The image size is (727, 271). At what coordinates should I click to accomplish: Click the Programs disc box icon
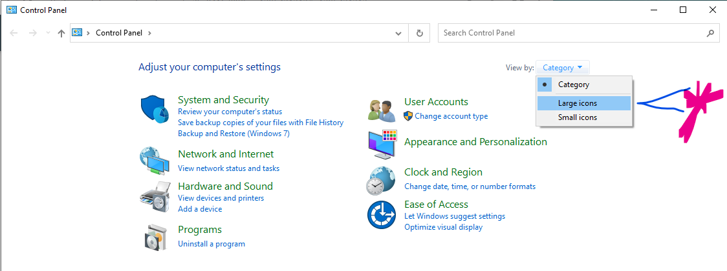[155, 237]
